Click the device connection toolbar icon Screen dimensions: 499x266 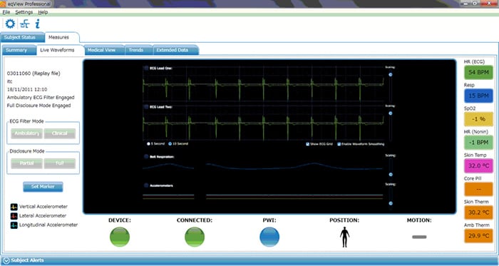24,24
